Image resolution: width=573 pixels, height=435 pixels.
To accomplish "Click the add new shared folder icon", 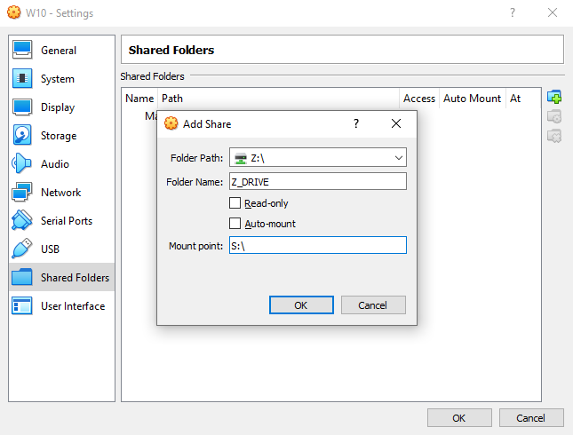I will point(554,97).
